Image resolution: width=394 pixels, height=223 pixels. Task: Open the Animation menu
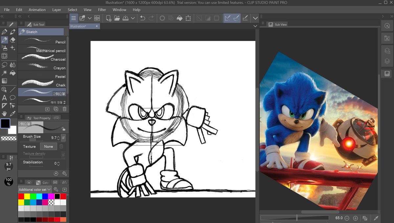click(37, 10)
